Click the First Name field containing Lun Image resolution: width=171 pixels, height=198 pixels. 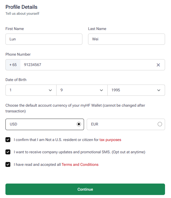pyautogui.click(x=44, y=39)
